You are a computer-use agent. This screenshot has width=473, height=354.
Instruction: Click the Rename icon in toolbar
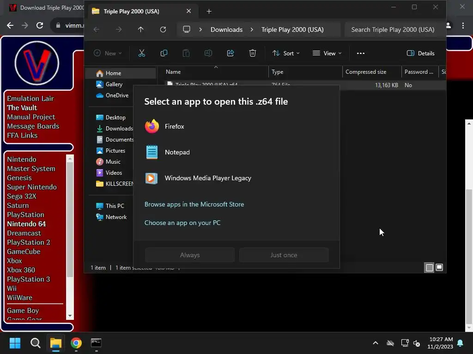point(208,53)
